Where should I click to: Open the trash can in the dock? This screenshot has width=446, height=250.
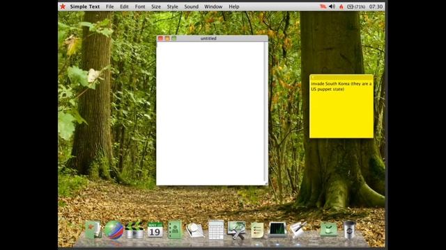(x=349, y=230)
